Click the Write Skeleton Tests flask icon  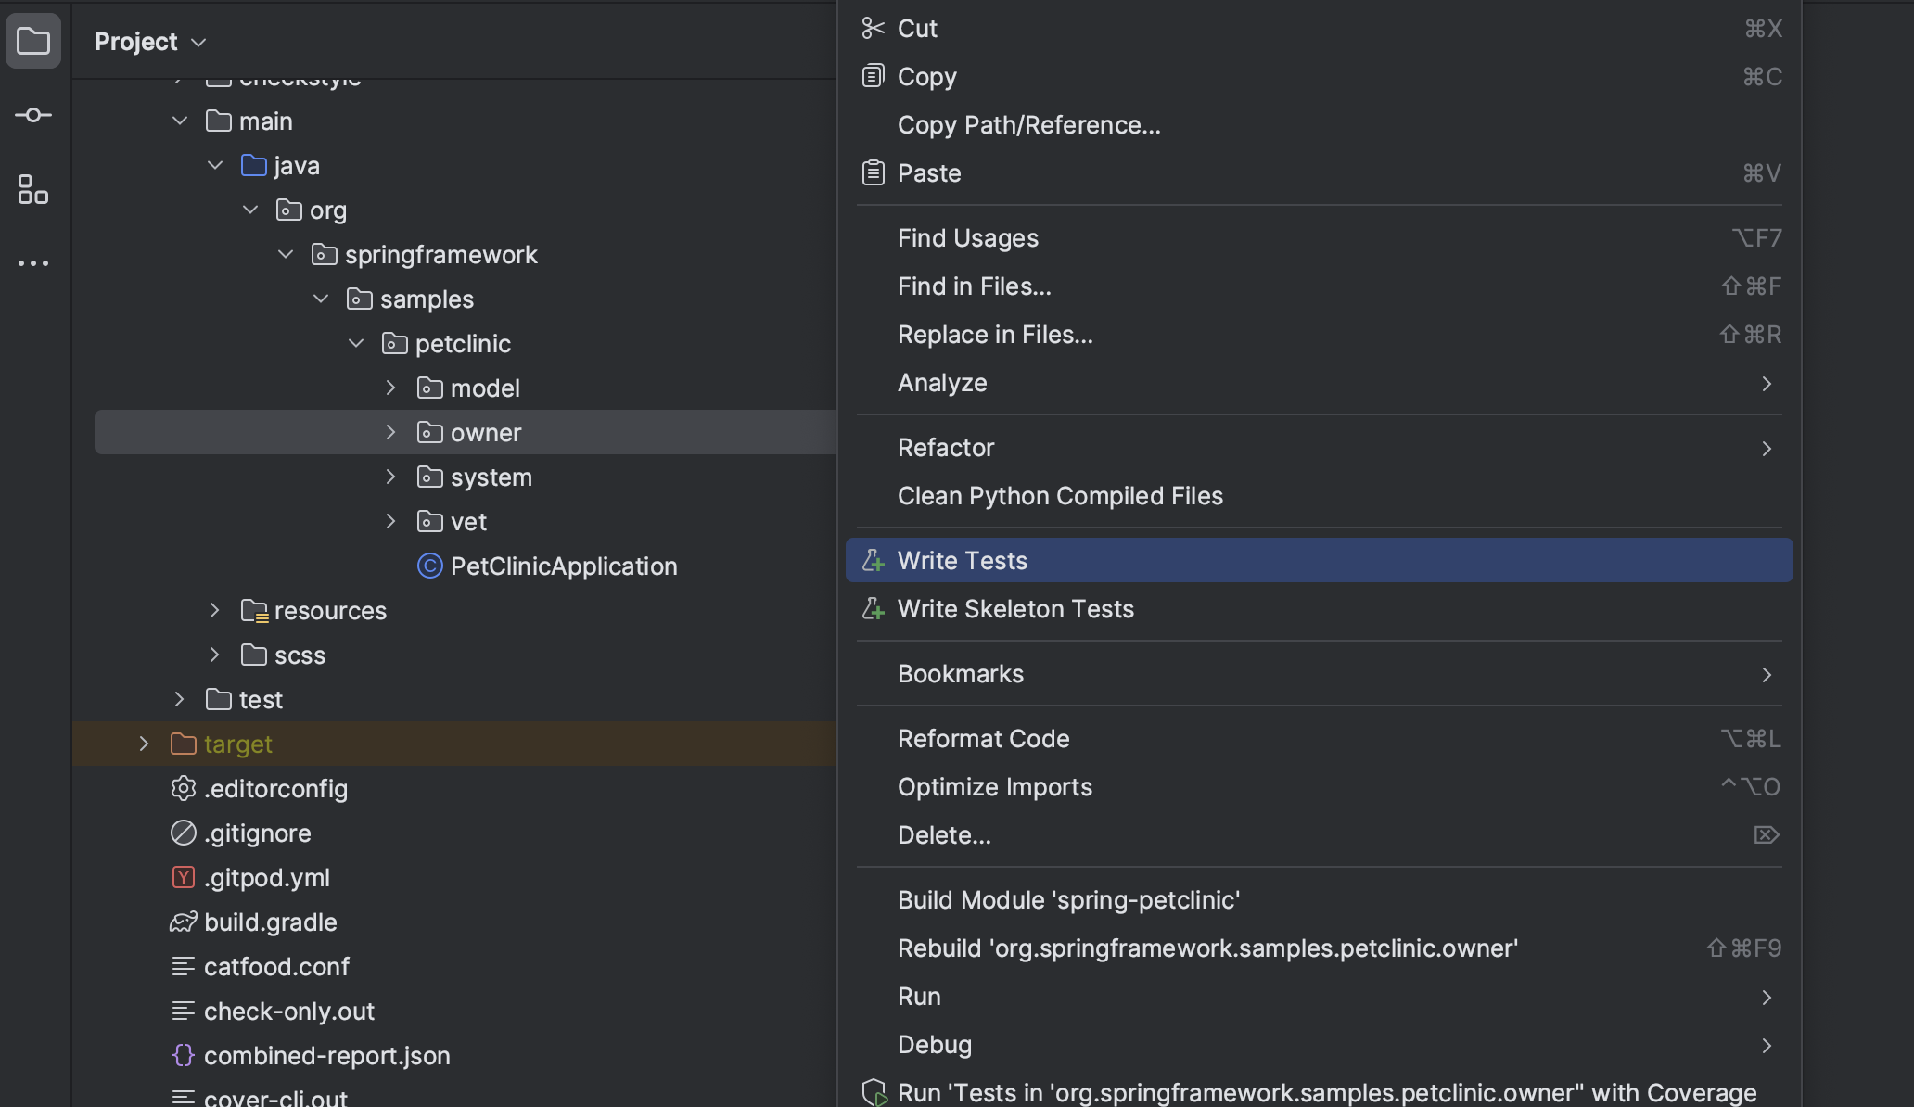[x=873, y=608]
